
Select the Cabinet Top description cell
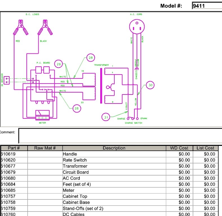point(114,196)
